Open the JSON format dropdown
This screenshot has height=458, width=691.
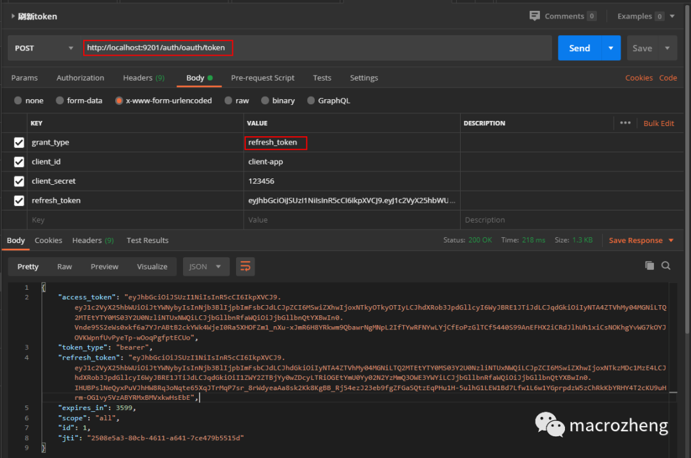[x=206, y=267]
